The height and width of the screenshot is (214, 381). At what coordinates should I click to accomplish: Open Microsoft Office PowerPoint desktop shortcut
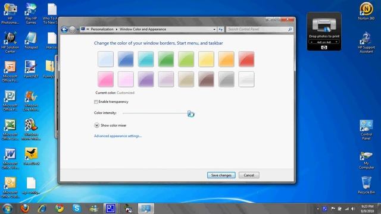pyautogui.click(x=10, y=71)
